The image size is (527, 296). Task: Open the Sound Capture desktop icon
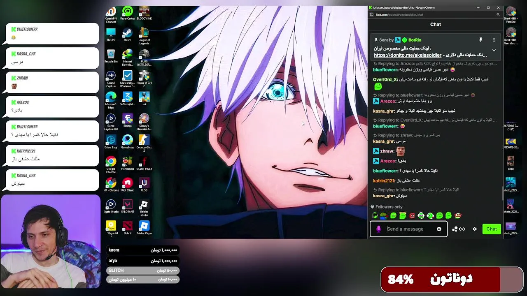pyautogui.click(x=111, y=79)
